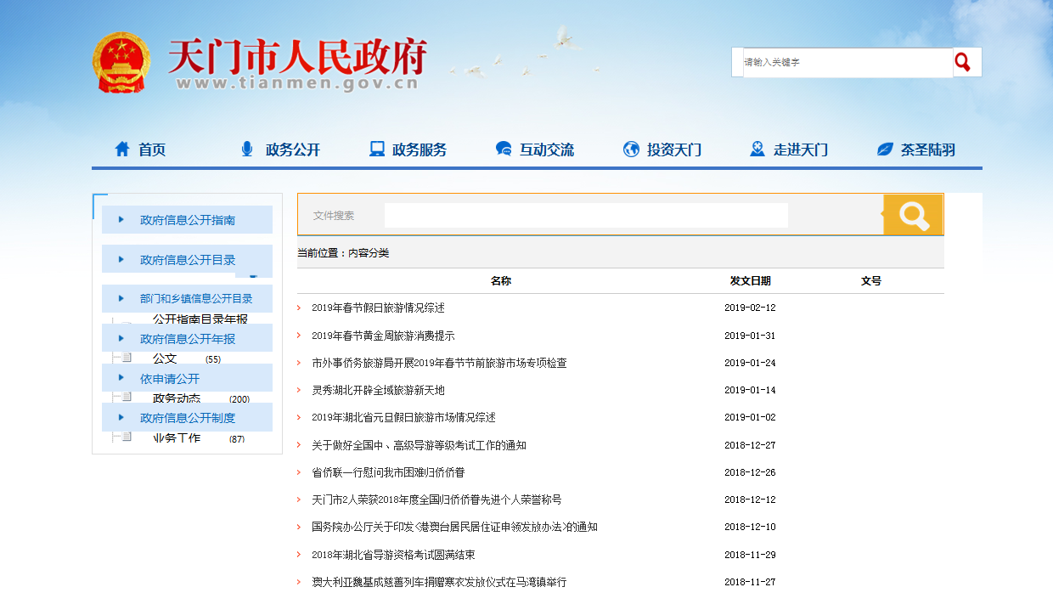1053x604 pixels.
Task: Click the globe icon beside 投资天门
Action: tap(631, 150)
